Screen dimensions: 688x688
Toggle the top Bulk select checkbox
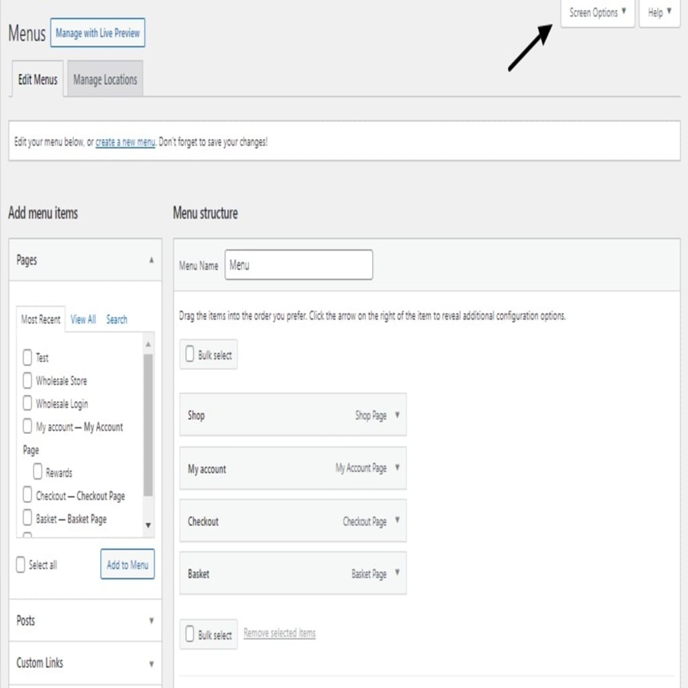click(x=189, y=354)
